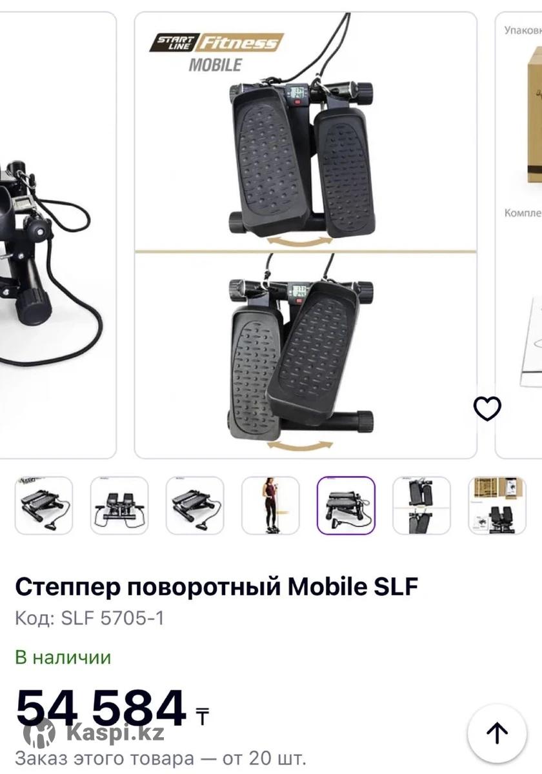
Task: Open the main stepper rotation image
Action: coord(306,235)
